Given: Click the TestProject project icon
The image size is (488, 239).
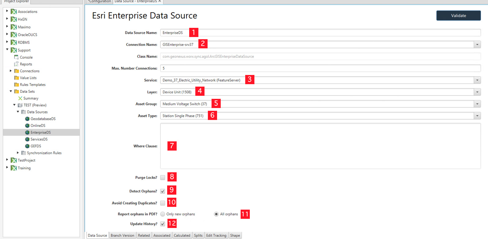Looking at the screenshot, I should tap(14, 160).
